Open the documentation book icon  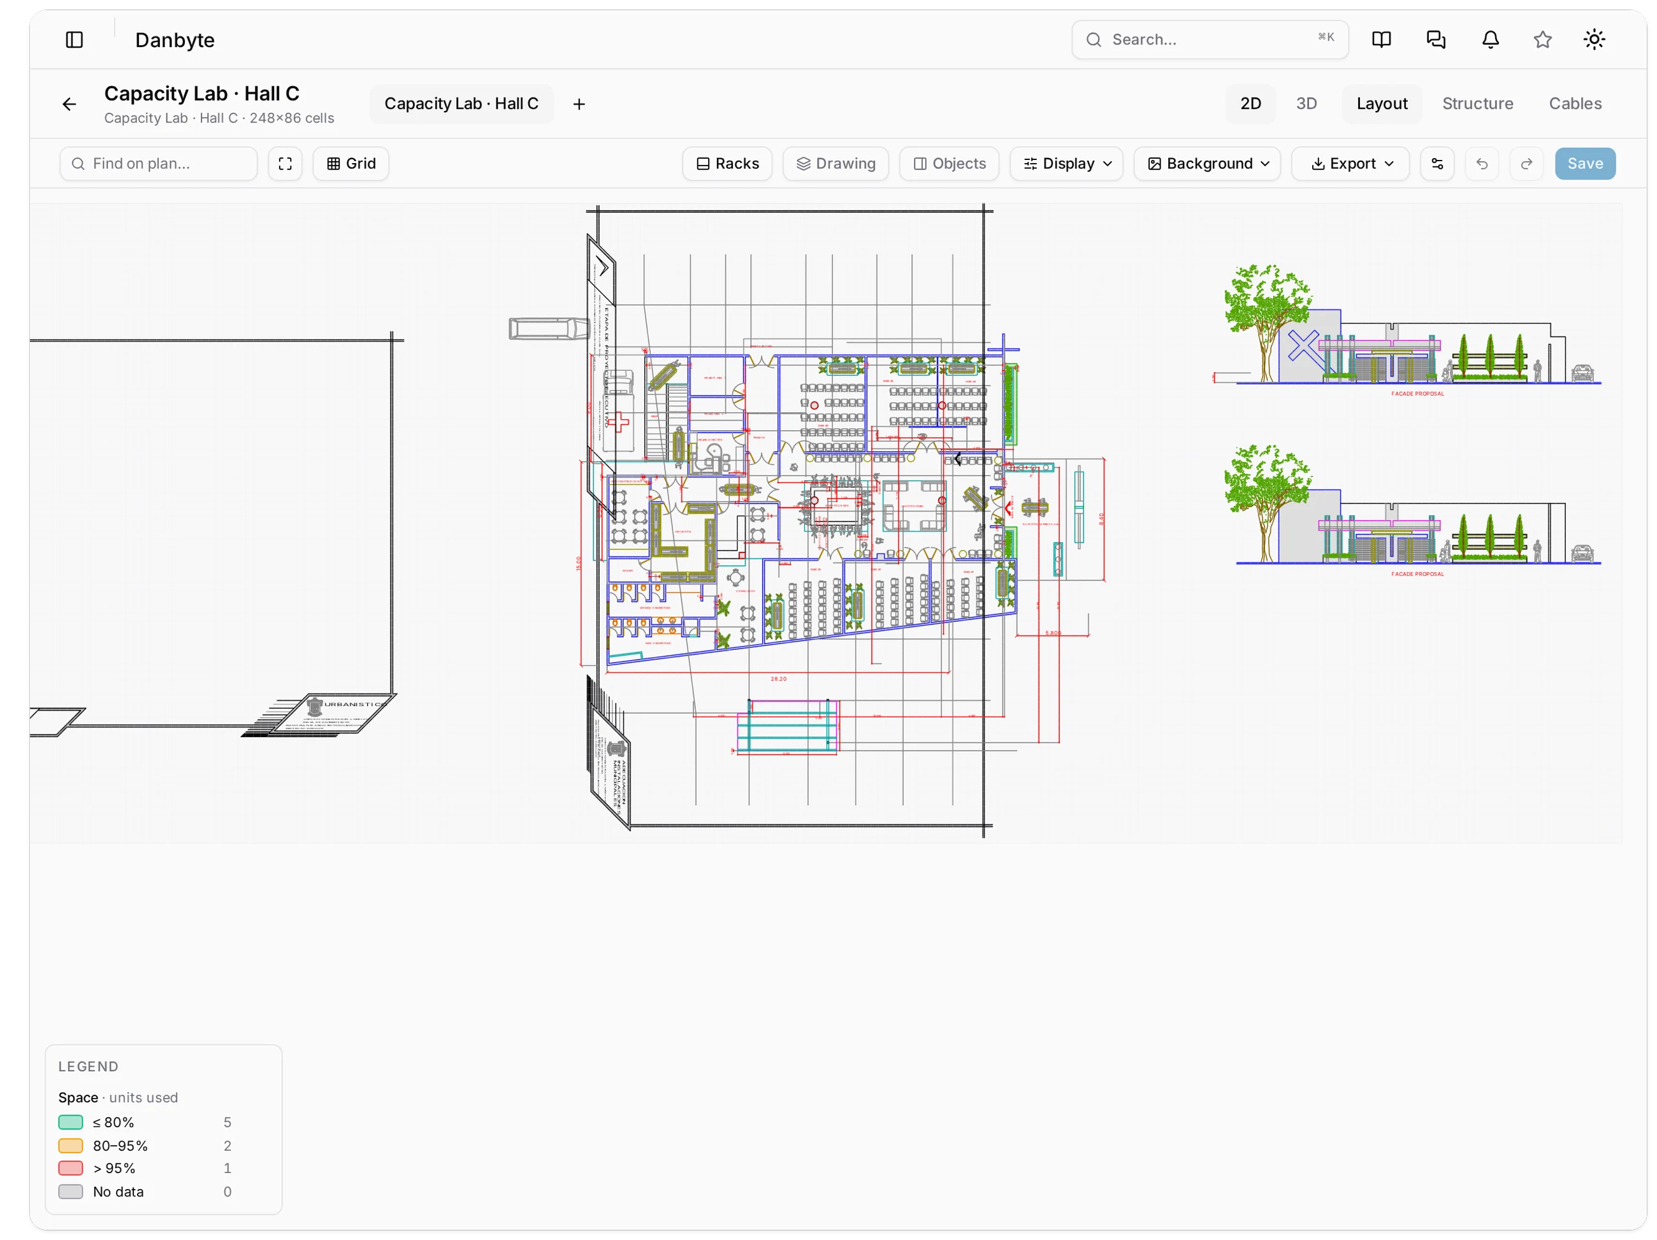(1381, 40)
